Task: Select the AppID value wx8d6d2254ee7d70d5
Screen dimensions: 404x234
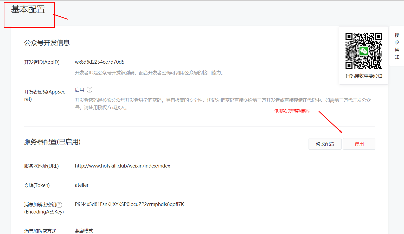Action: 100,62
